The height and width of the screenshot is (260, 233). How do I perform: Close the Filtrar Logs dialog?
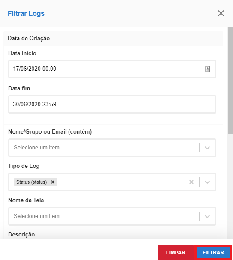click(221, 13)
